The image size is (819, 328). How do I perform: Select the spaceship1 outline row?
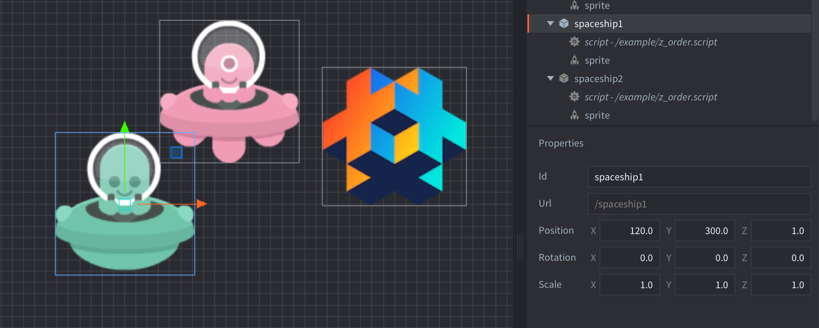pyautogui.click(x=669, y=23)
